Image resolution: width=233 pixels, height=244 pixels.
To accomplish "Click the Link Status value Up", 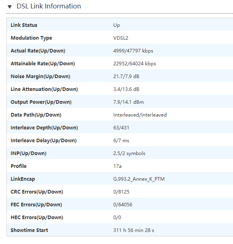I will click(x=116, y=25).
